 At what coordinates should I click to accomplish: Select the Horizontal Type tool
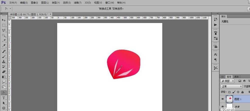click(x=4, y=98)
